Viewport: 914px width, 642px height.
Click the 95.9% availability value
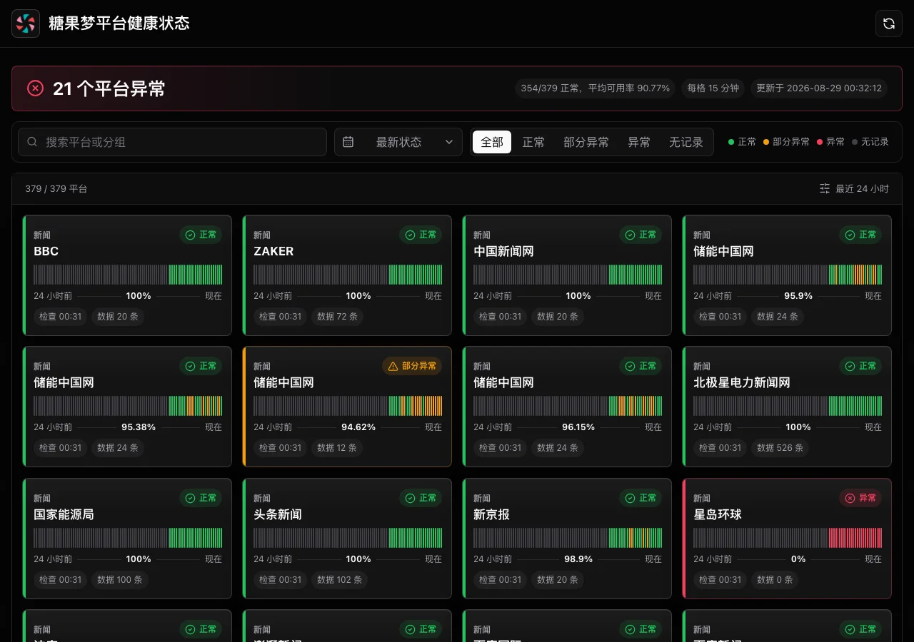[798, 296]
